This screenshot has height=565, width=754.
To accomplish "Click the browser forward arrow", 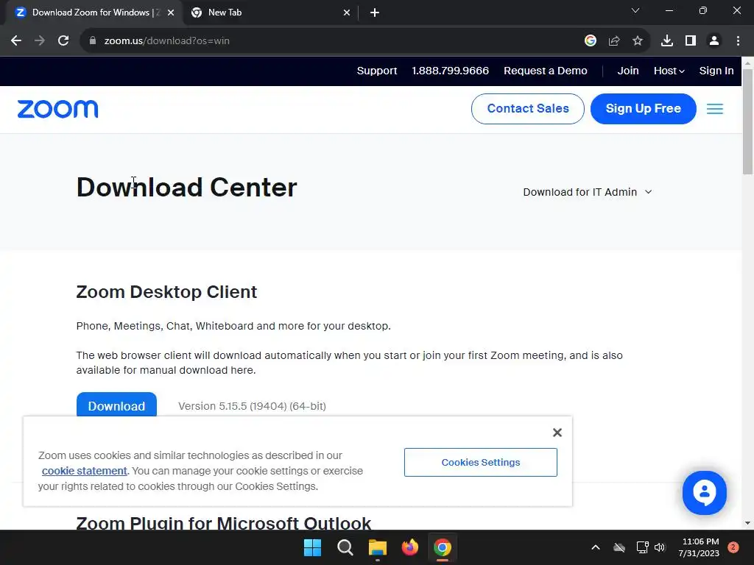I will pos(40,41).
